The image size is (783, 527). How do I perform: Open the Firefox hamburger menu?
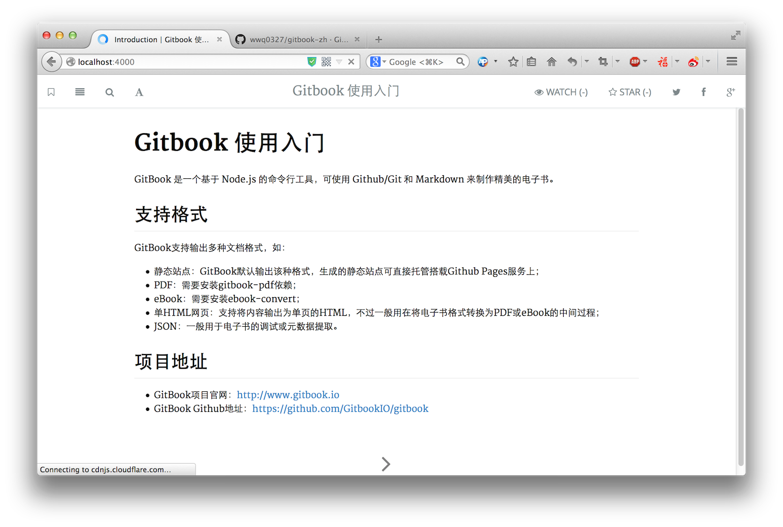(x=732, y=61)
